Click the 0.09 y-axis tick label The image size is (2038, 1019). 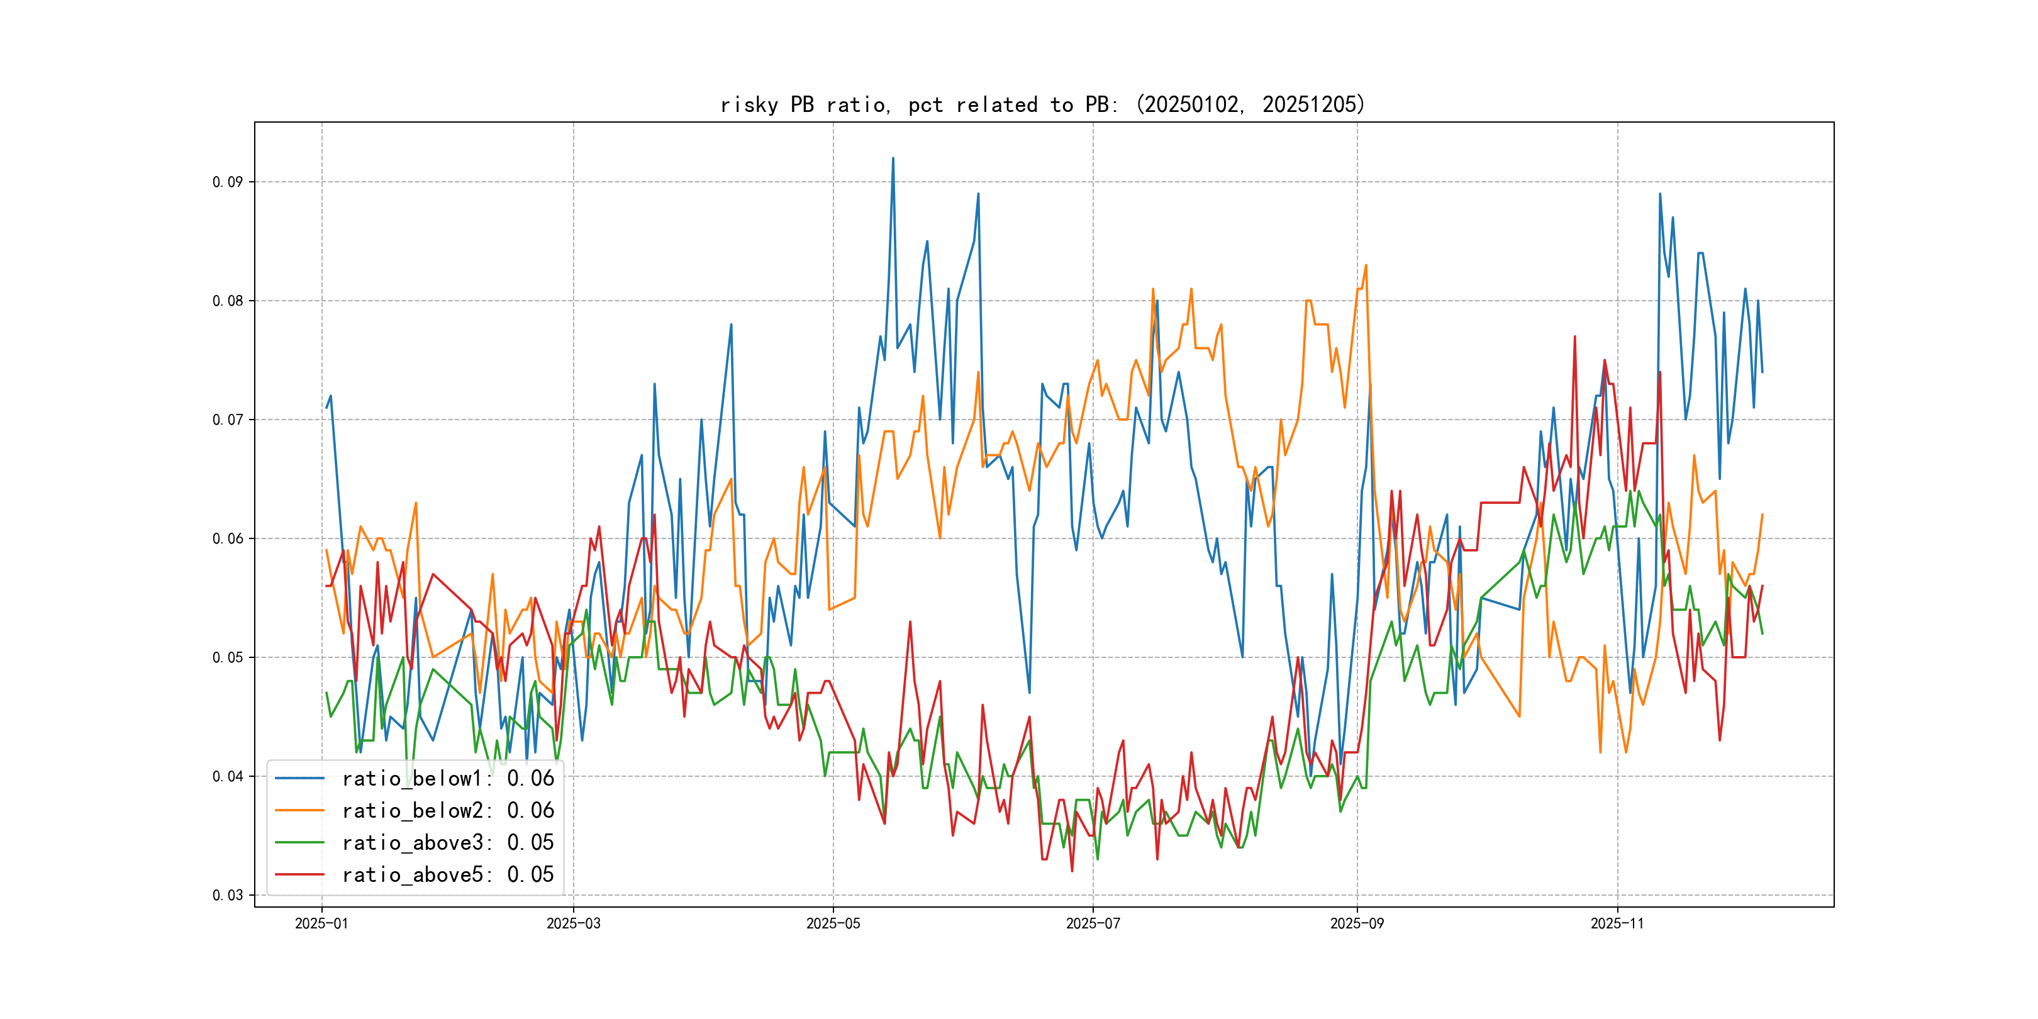coord(227,182)
